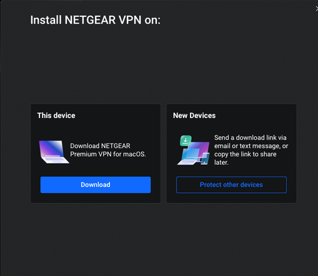Image resolution: width=318 pixels, height=276 pixels.
Task: Click the Send a download link description
Action: 251,150
